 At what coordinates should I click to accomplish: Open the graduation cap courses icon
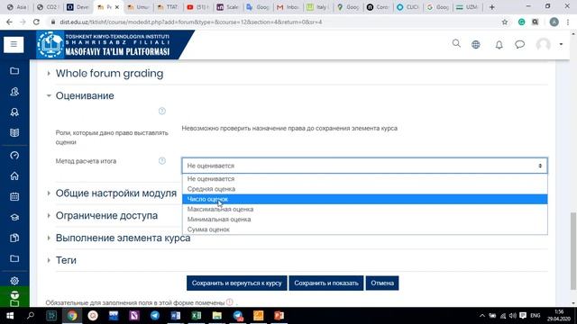14,217
